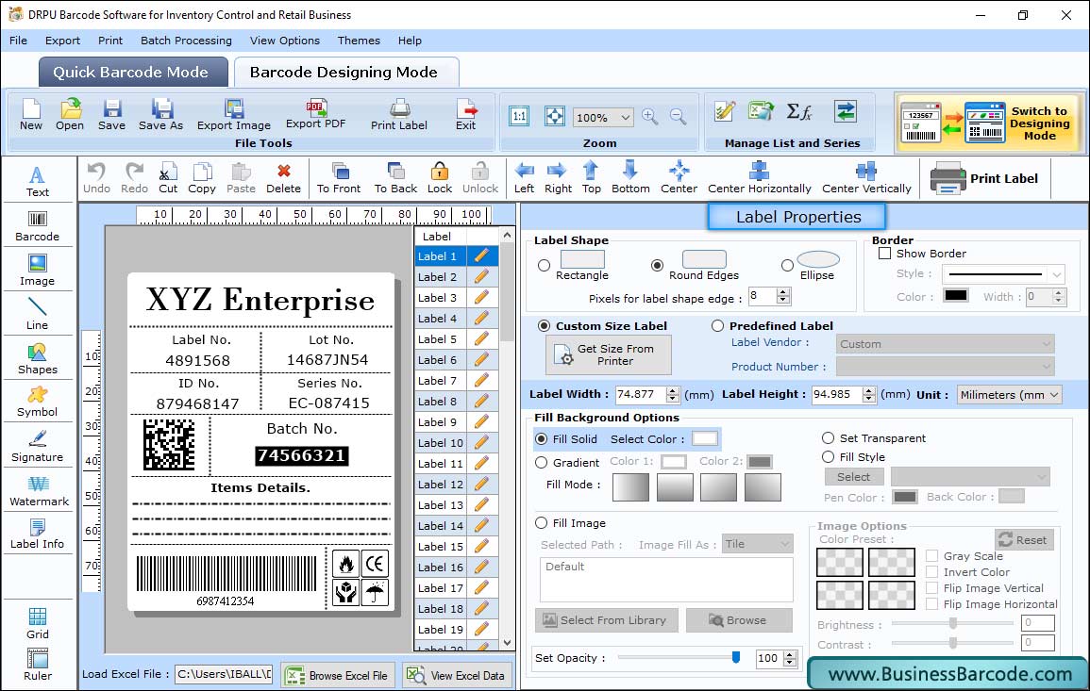
Task: Open the Themes menu
Action: (x=359, y=41)
